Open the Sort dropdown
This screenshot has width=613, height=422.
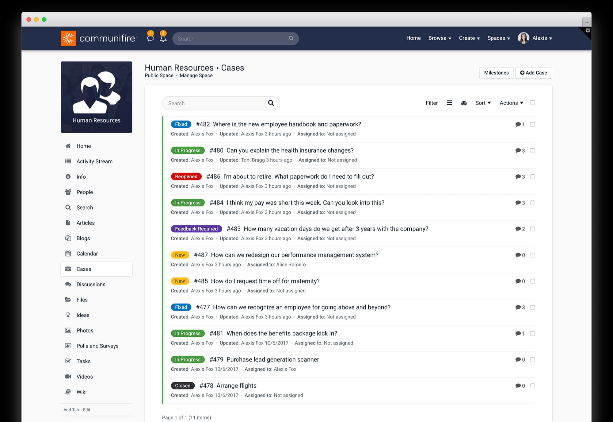[482, 103]
